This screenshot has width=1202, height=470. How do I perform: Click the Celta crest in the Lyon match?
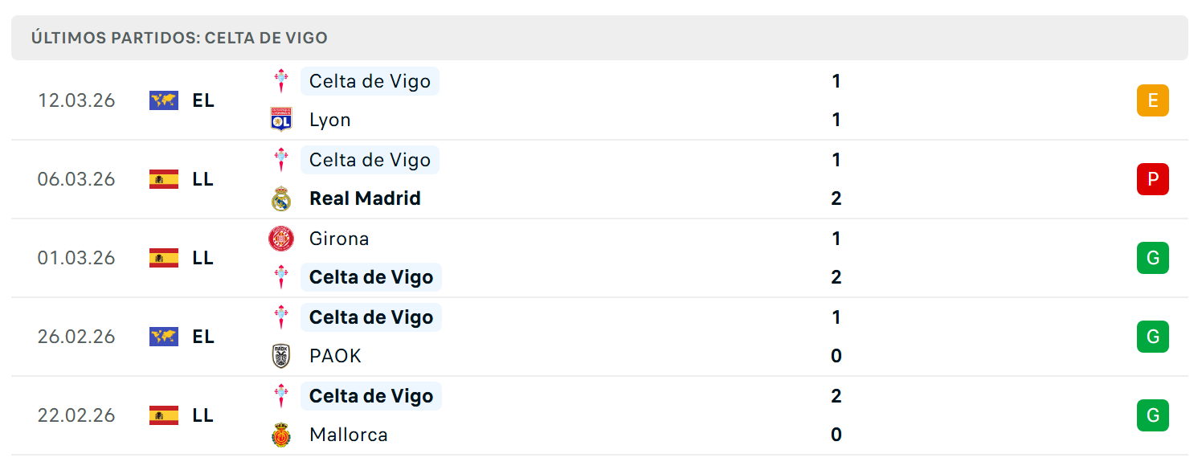pyautogui.click(x=280, y=81)
